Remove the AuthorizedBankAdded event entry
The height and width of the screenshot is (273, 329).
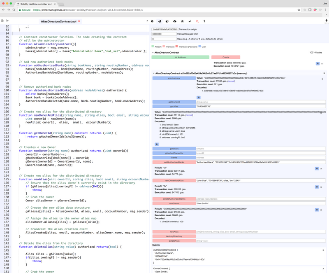click(x=323, y=250)
